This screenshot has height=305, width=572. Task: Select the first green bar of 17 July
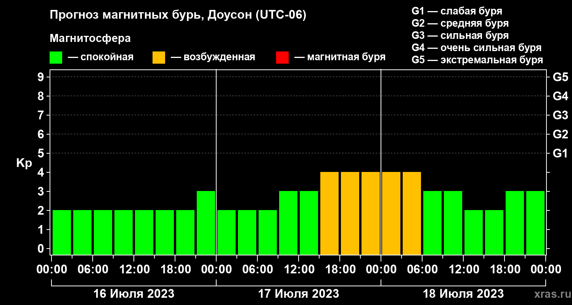pyautogui.click(x=227, y=232)
